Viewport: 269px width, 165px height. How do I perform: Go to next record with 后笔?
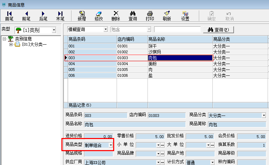click(x=43, y=16)
